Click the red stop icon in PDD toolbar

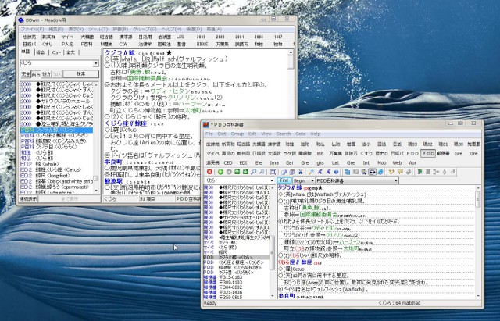(209, 172)
